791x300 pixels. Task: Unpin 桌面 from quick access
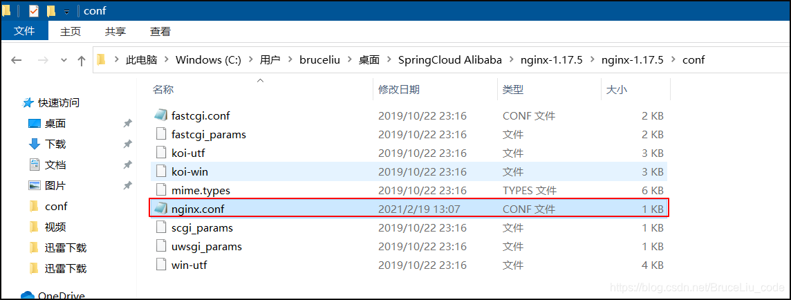pos(128,124)
